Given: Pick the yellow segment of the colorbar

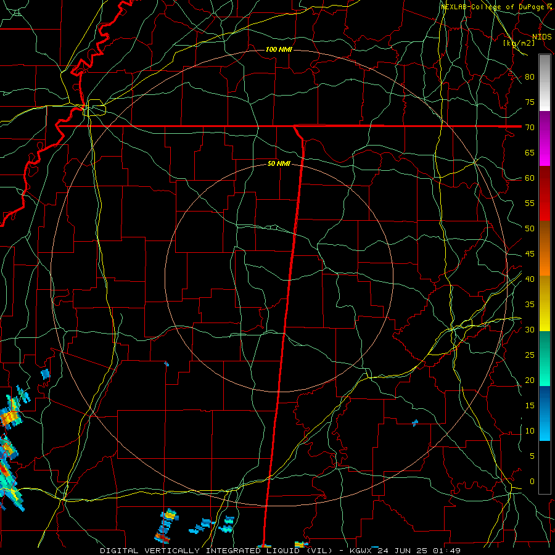Looking at the screenshot, I should click(x=545, y=303).
